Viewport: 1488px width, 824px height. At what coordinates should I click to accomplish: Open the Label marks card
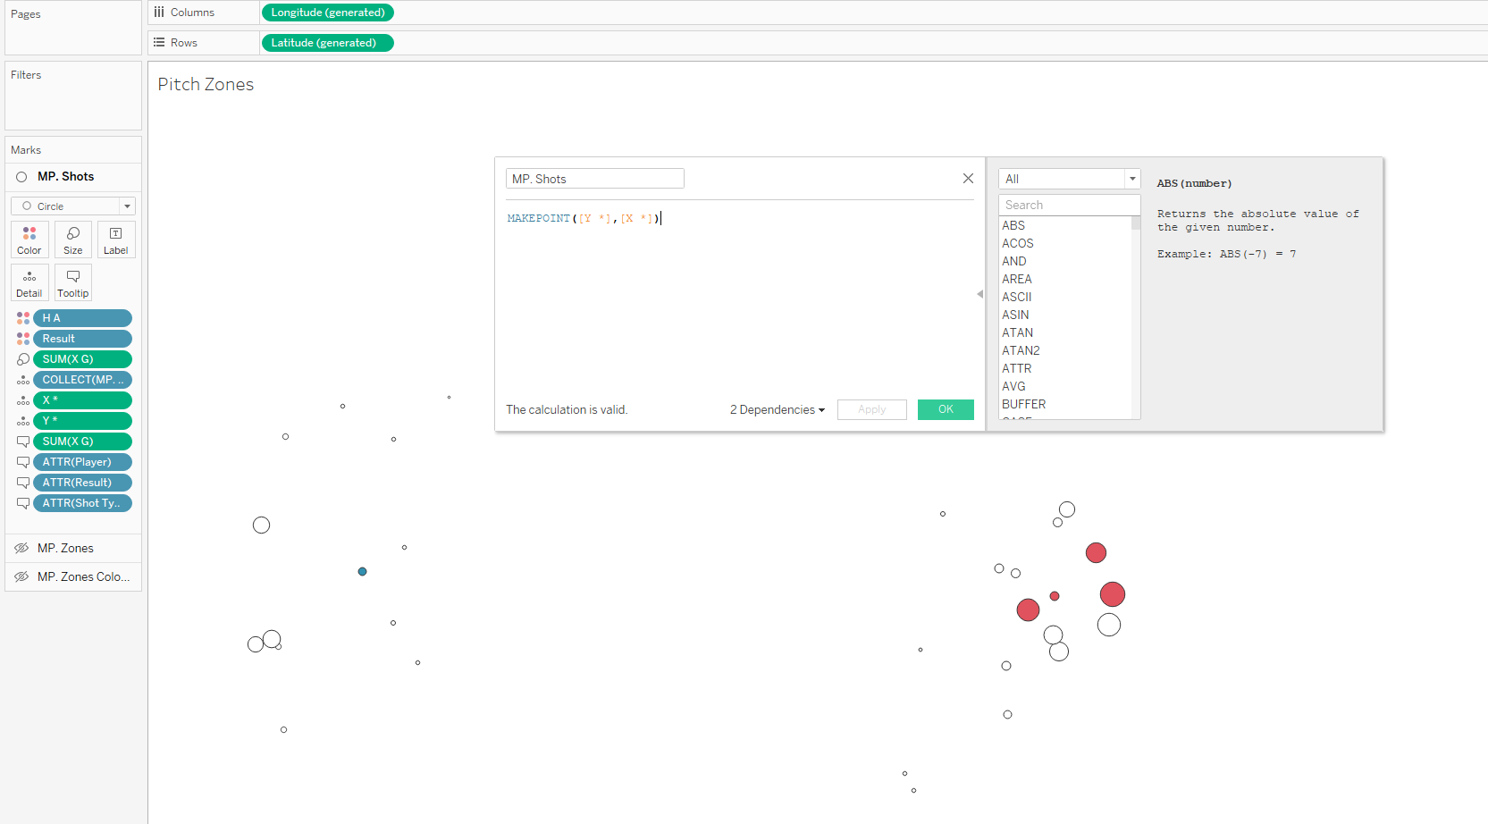click(116, 240)
